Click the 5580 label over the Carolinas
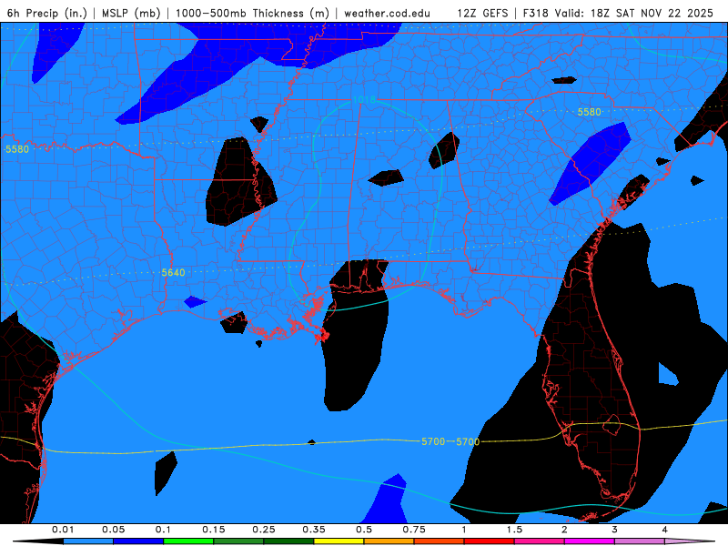728x546 pixels. click(x=589, y=112)
